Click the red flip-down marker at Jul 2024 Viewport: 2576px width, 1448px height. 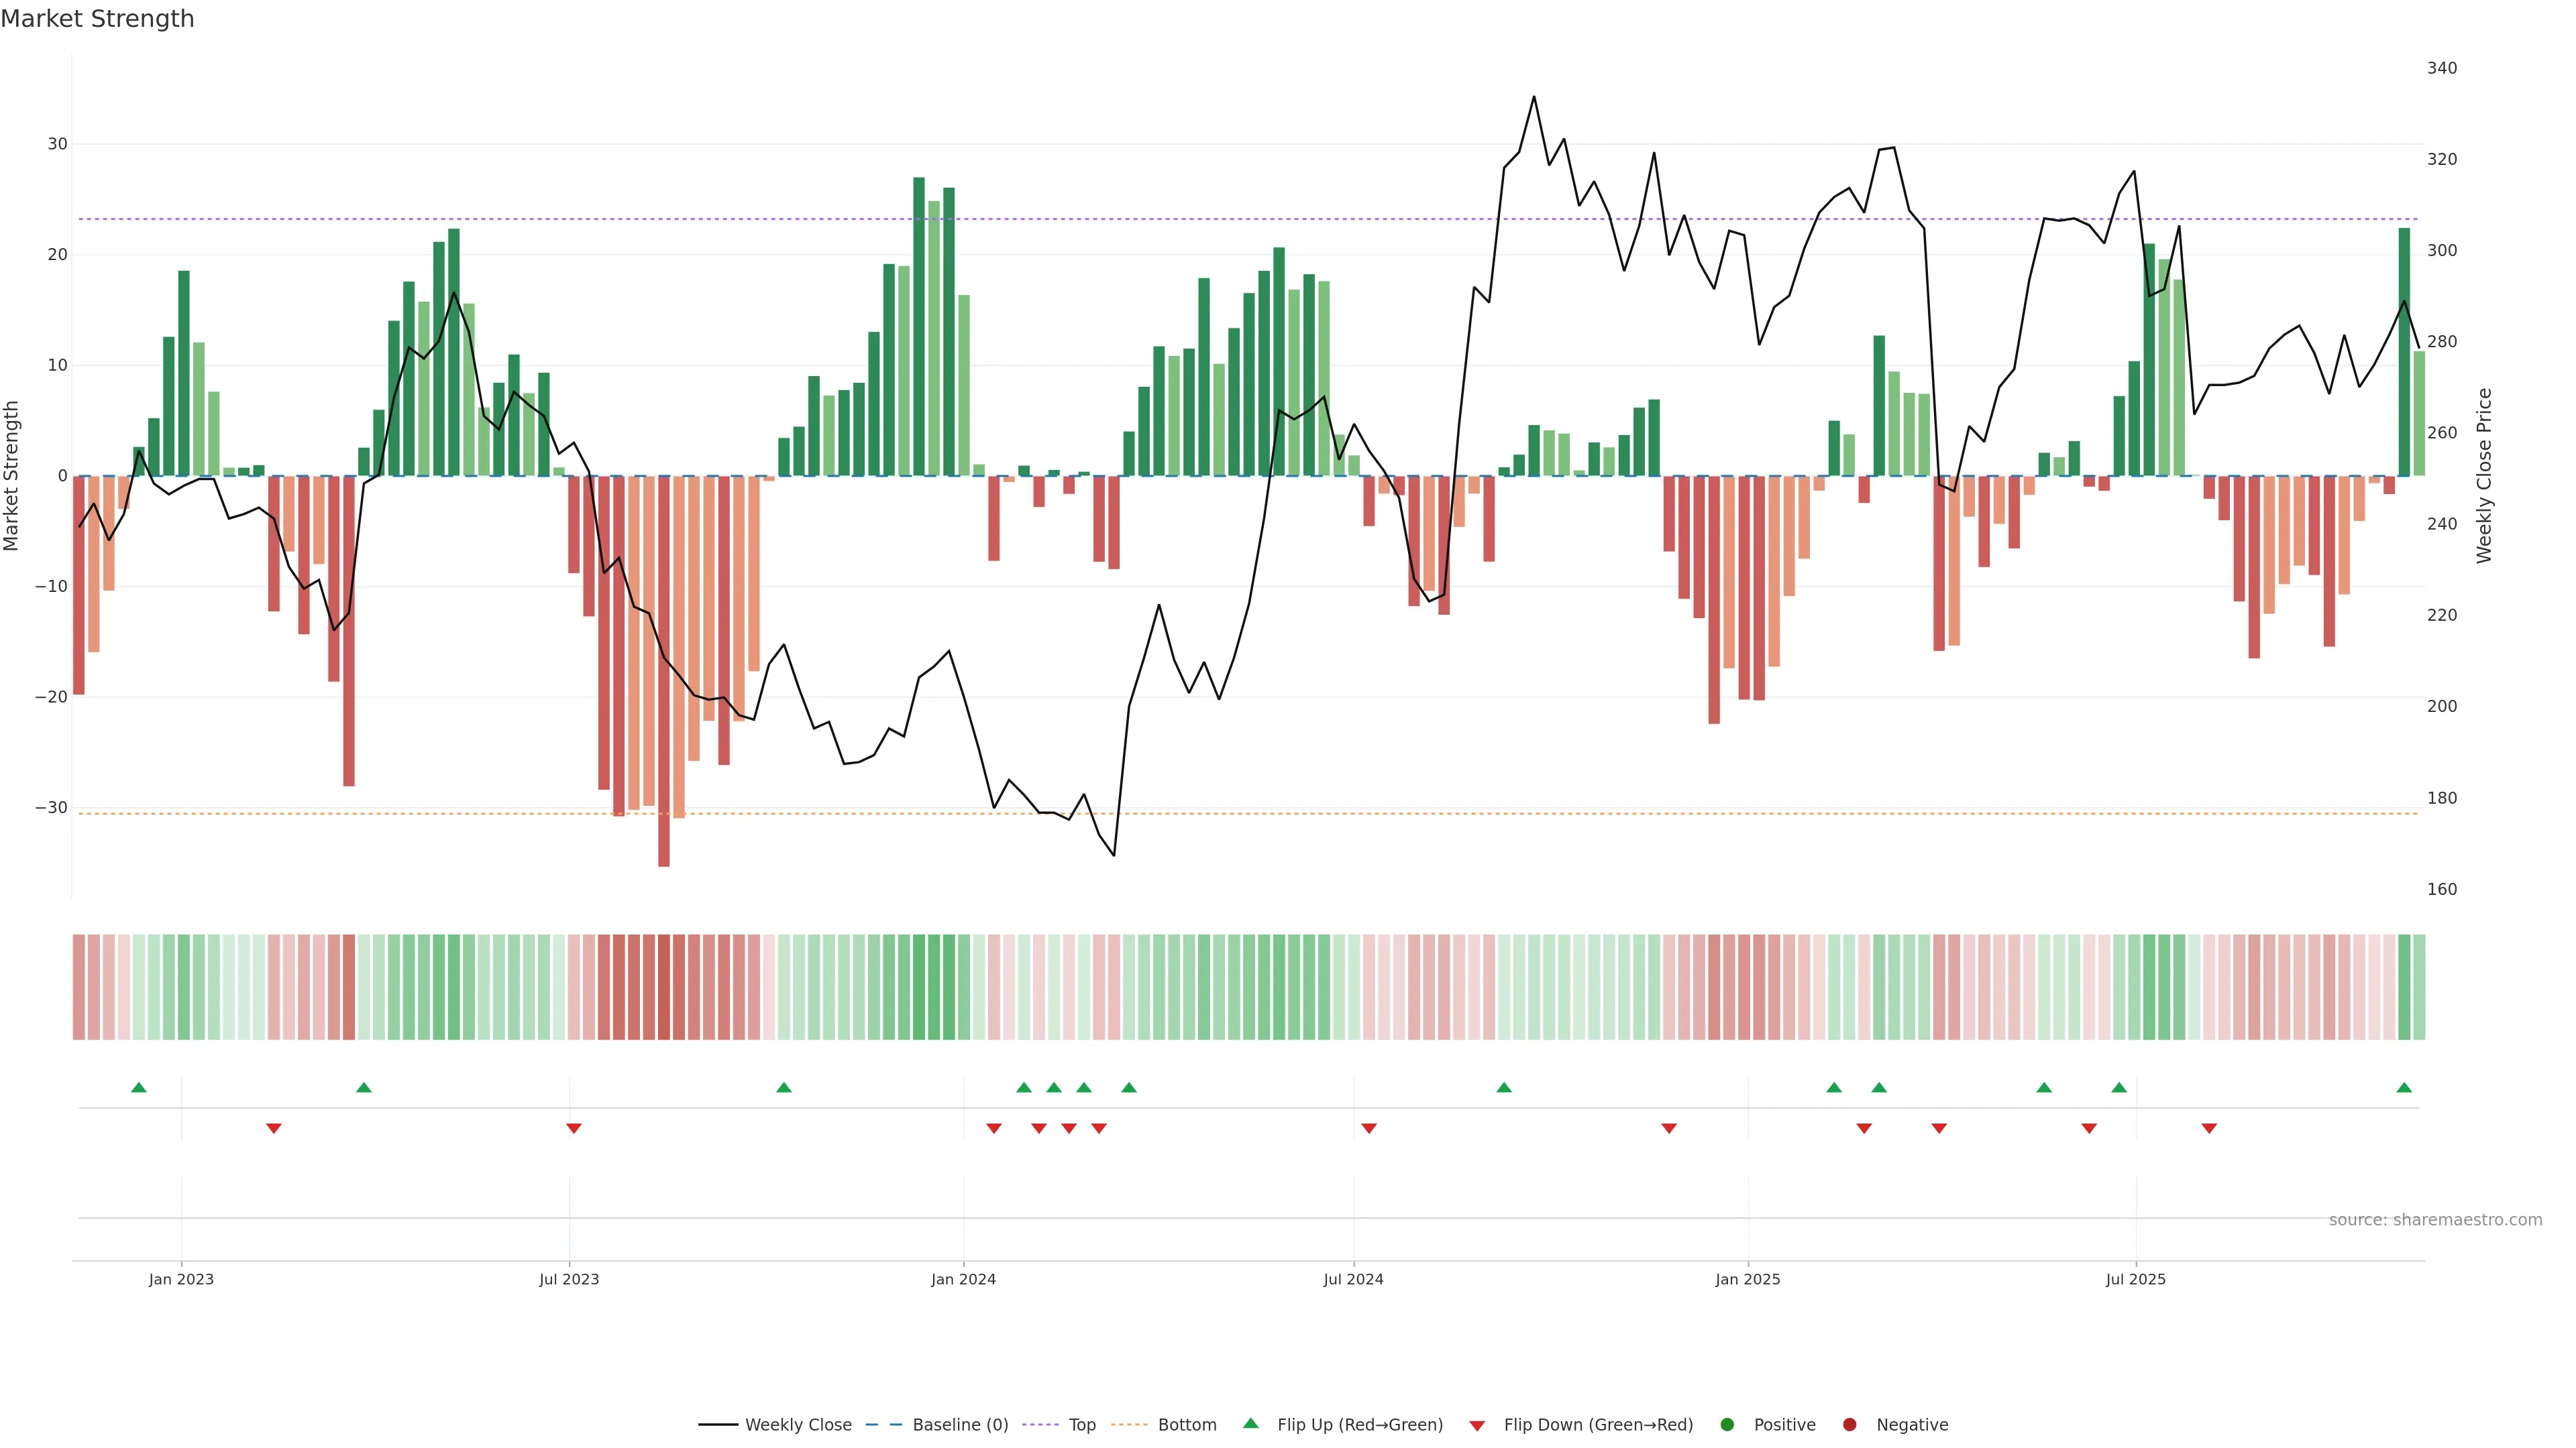coord(1369,1128)
